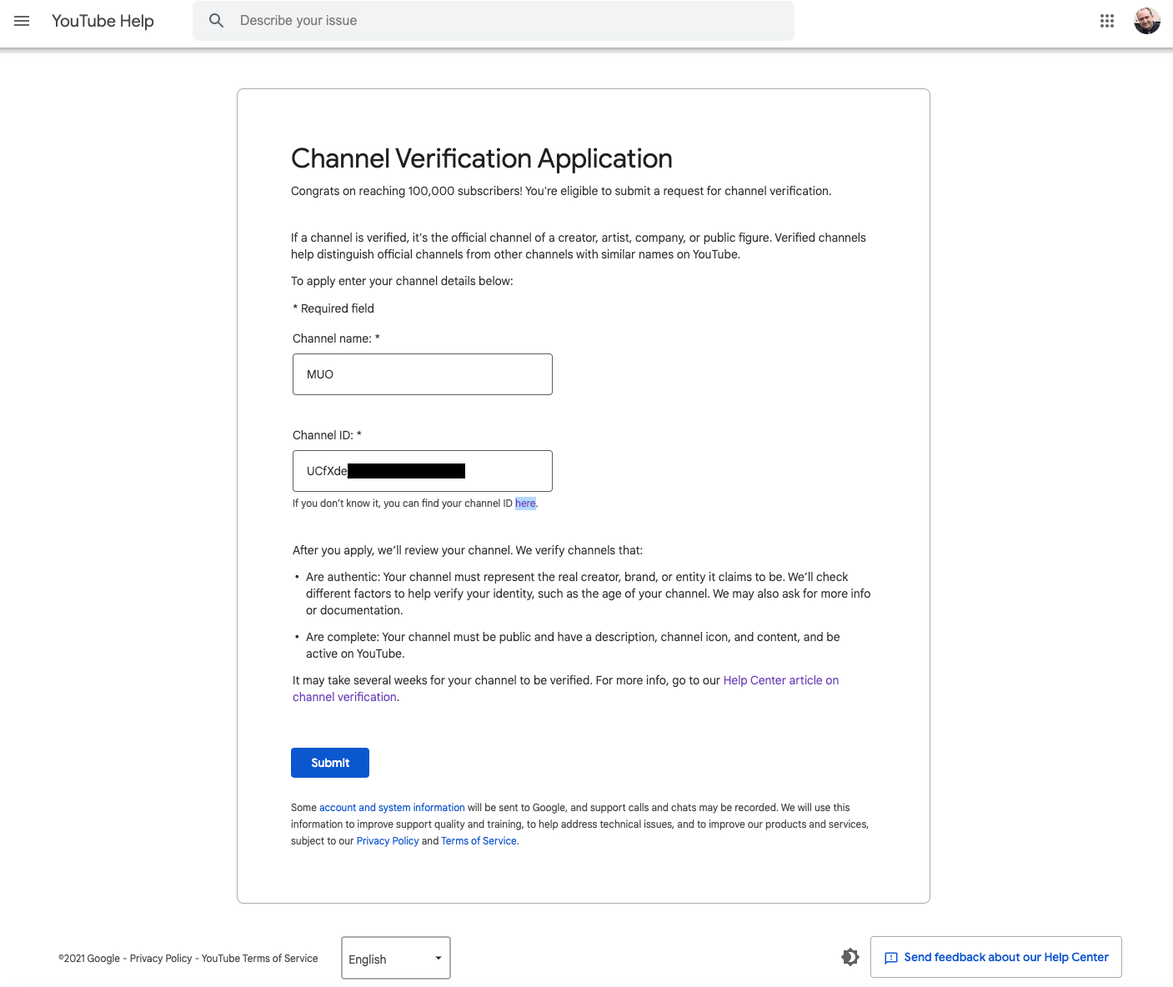Click the feedback icon in the footer button
Image resolution: width=1173 pixels, height=987 pixels.
coord(890,958)
